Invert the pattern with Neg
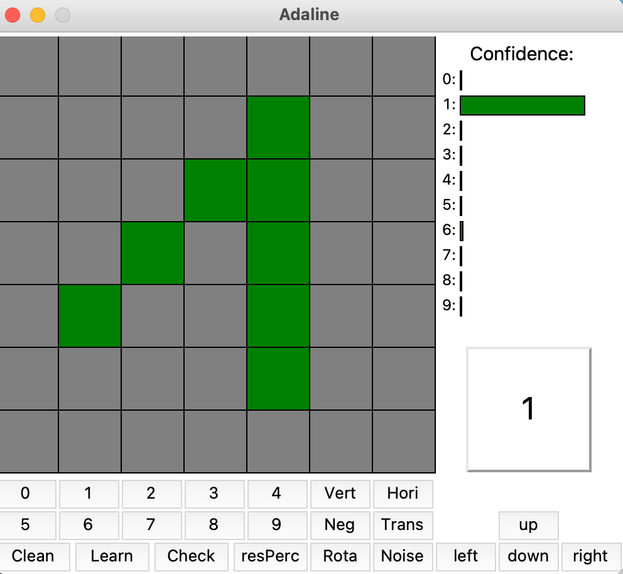The height and width of the screenshot is (574, 623). [340, 525]
